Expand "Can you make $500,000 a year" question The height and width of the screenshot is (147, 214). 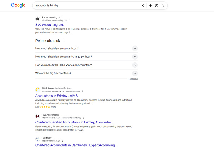click(135, 65)
